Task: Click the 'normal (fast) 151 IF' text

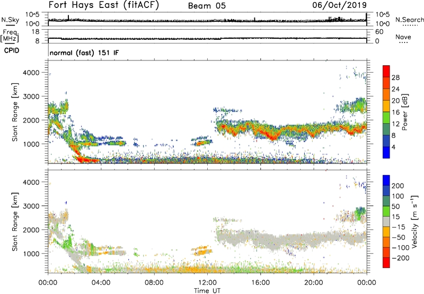Action: pyautogui.click(x=84, y=53)
